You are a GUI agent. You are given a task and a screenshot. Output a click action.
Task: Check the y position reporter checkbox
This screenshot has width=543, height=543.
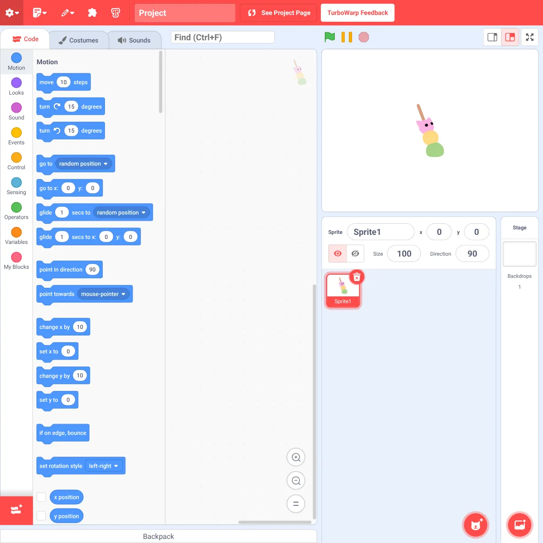tap(41, 516)
